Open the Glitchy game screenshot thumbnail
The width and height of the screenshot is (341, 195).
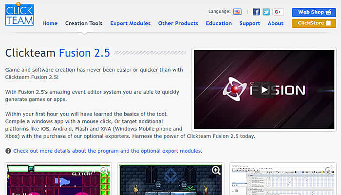(x=58, y=179)
